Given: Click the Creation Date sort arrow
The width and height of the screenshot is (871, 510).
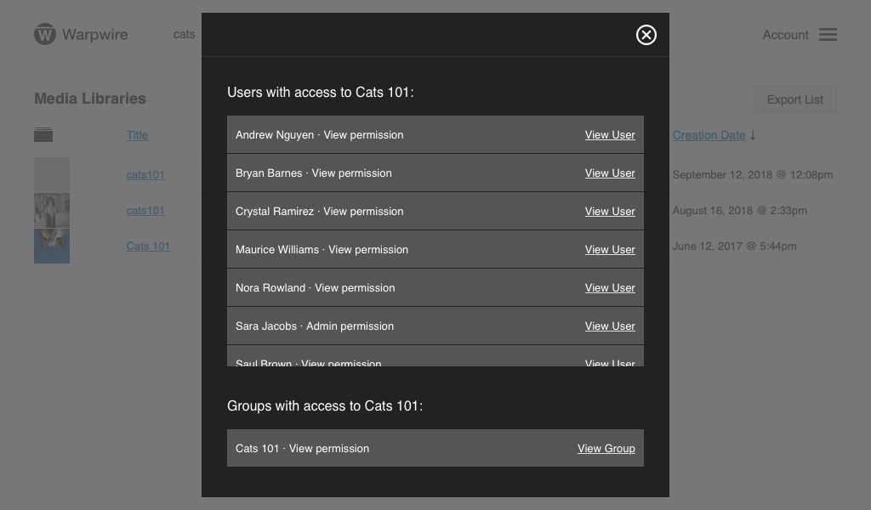Looking at the screenshot, I should (x=753, y=135).
